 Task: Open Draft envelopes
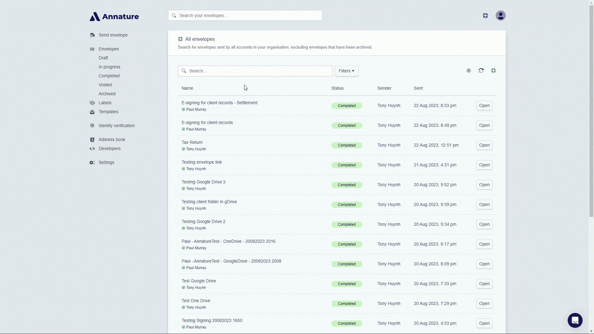pos(103,58)
